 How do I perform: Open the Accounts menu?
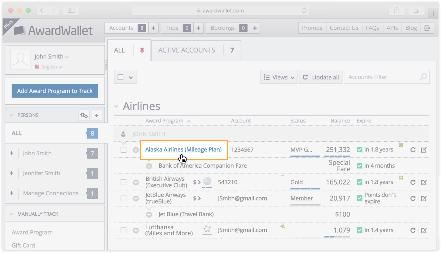[126, 28]
